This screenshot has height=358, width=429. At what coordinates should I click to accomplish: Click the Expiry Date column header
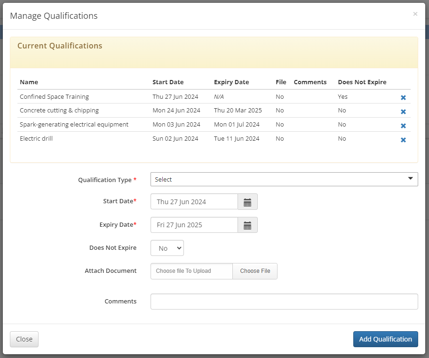pyautogui.click(x=231, y=82)
